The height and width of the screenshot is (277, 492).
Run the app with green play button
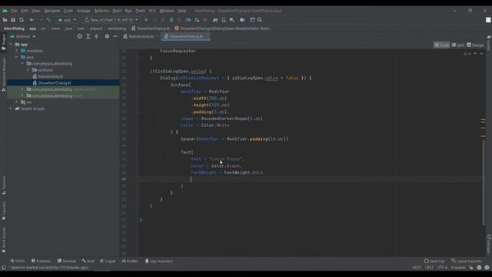(x=146, y=20)
